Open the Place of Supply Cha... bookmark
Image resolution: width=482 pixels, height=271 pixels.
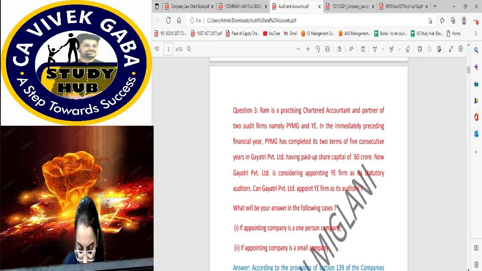click(x=243, y=33)
